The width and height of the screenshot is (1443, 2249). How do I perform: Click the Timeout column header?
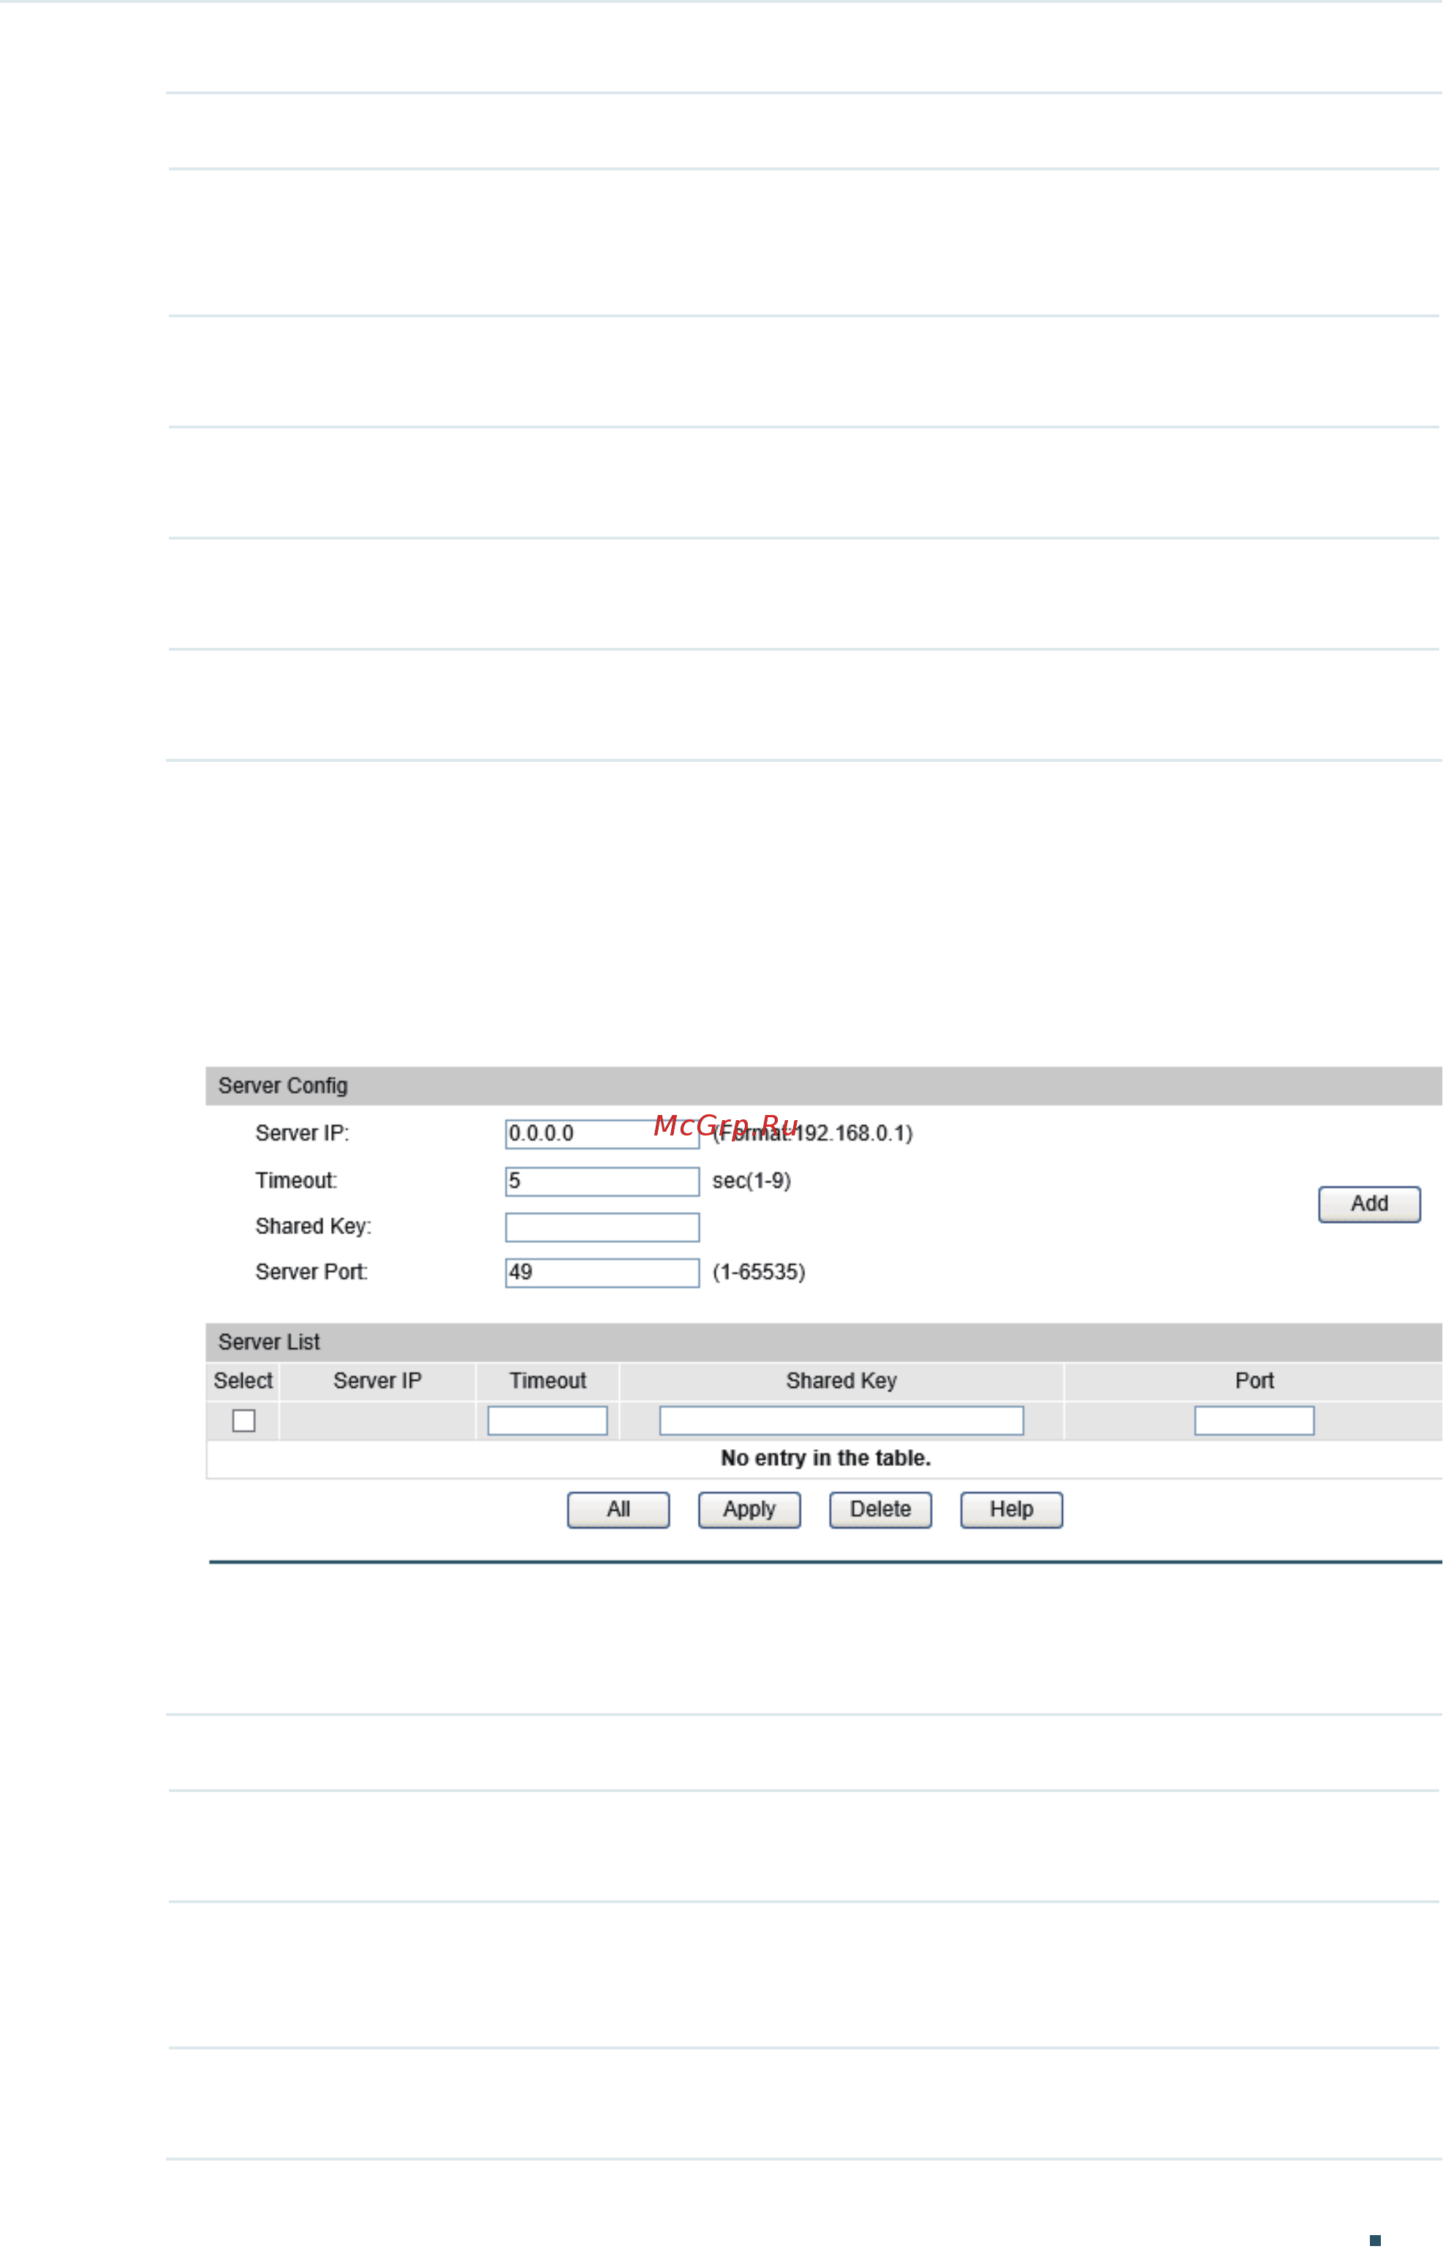click(x=548, y=1381)
